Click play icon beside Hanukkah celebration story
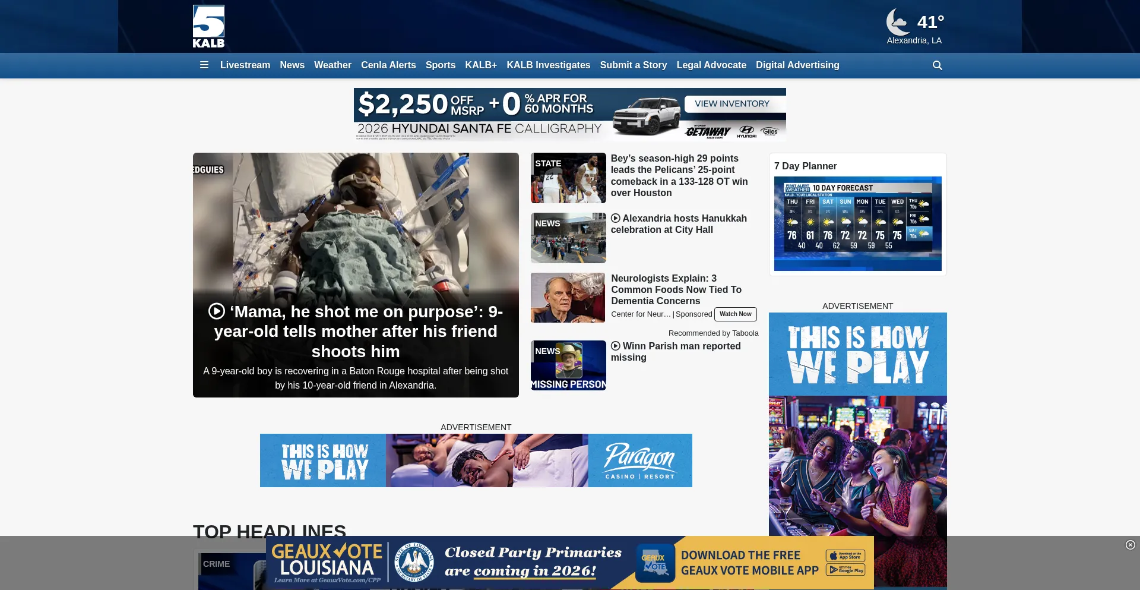 tap(616, 219)
